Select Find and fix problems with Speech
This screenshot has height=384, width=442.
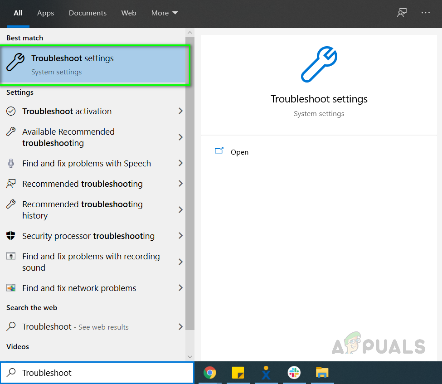pyautogui.click(x=93, y=164)
